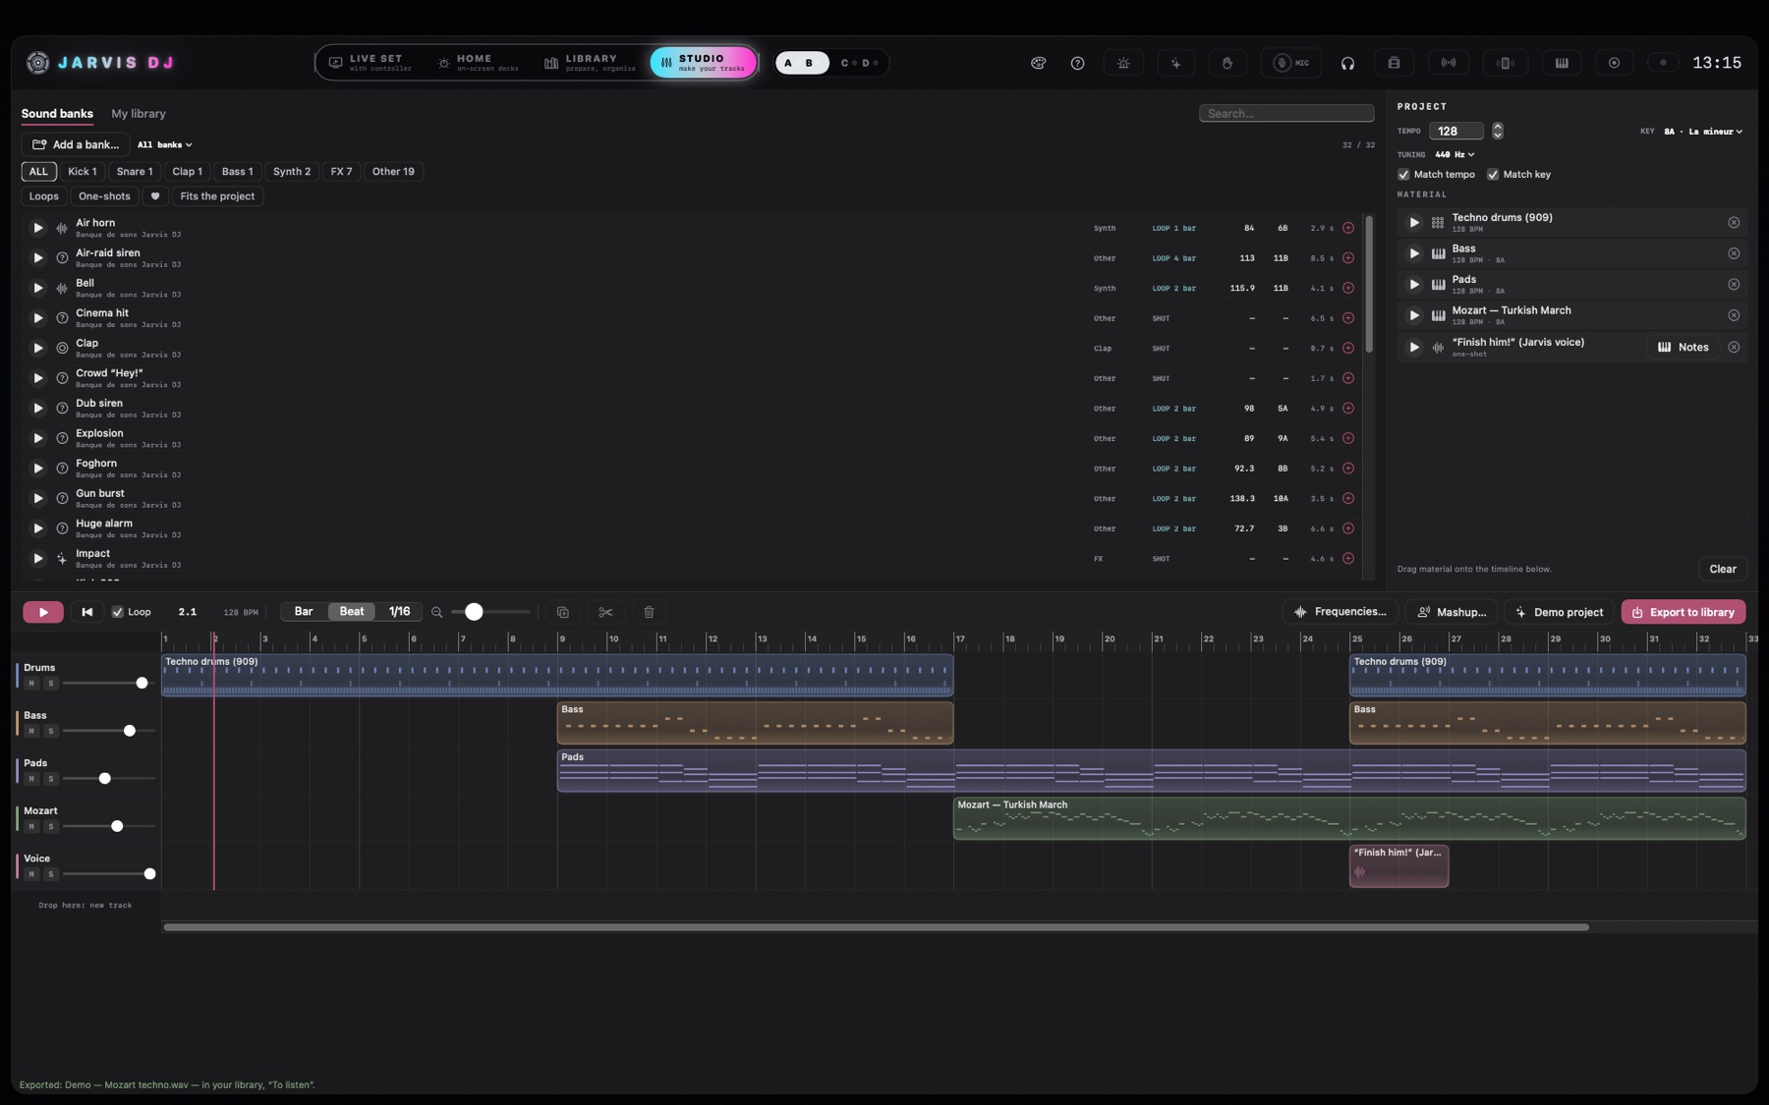Toggle the Loop checkbox

117,612
